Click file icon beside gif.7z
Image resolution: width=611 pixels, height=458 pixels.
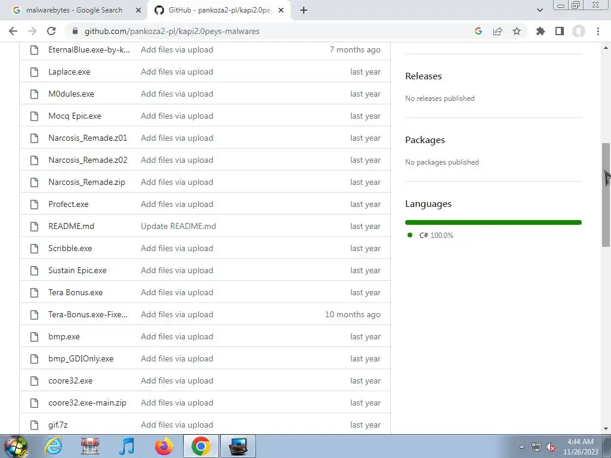34,425
